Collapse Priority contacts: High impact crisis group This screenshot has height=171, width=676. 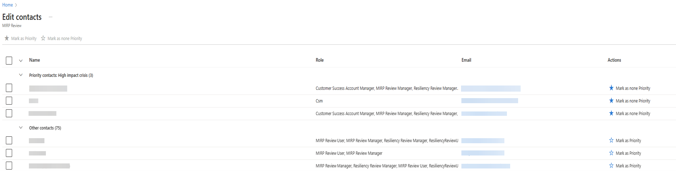[21, 75]
